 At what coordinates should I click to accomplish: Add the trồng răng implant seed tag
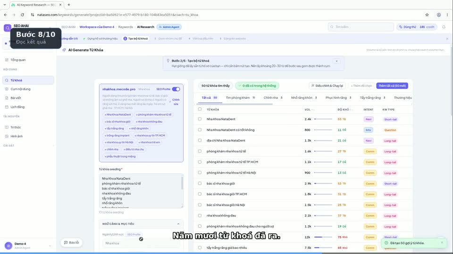pyautogui.click(x=117, y=135)
